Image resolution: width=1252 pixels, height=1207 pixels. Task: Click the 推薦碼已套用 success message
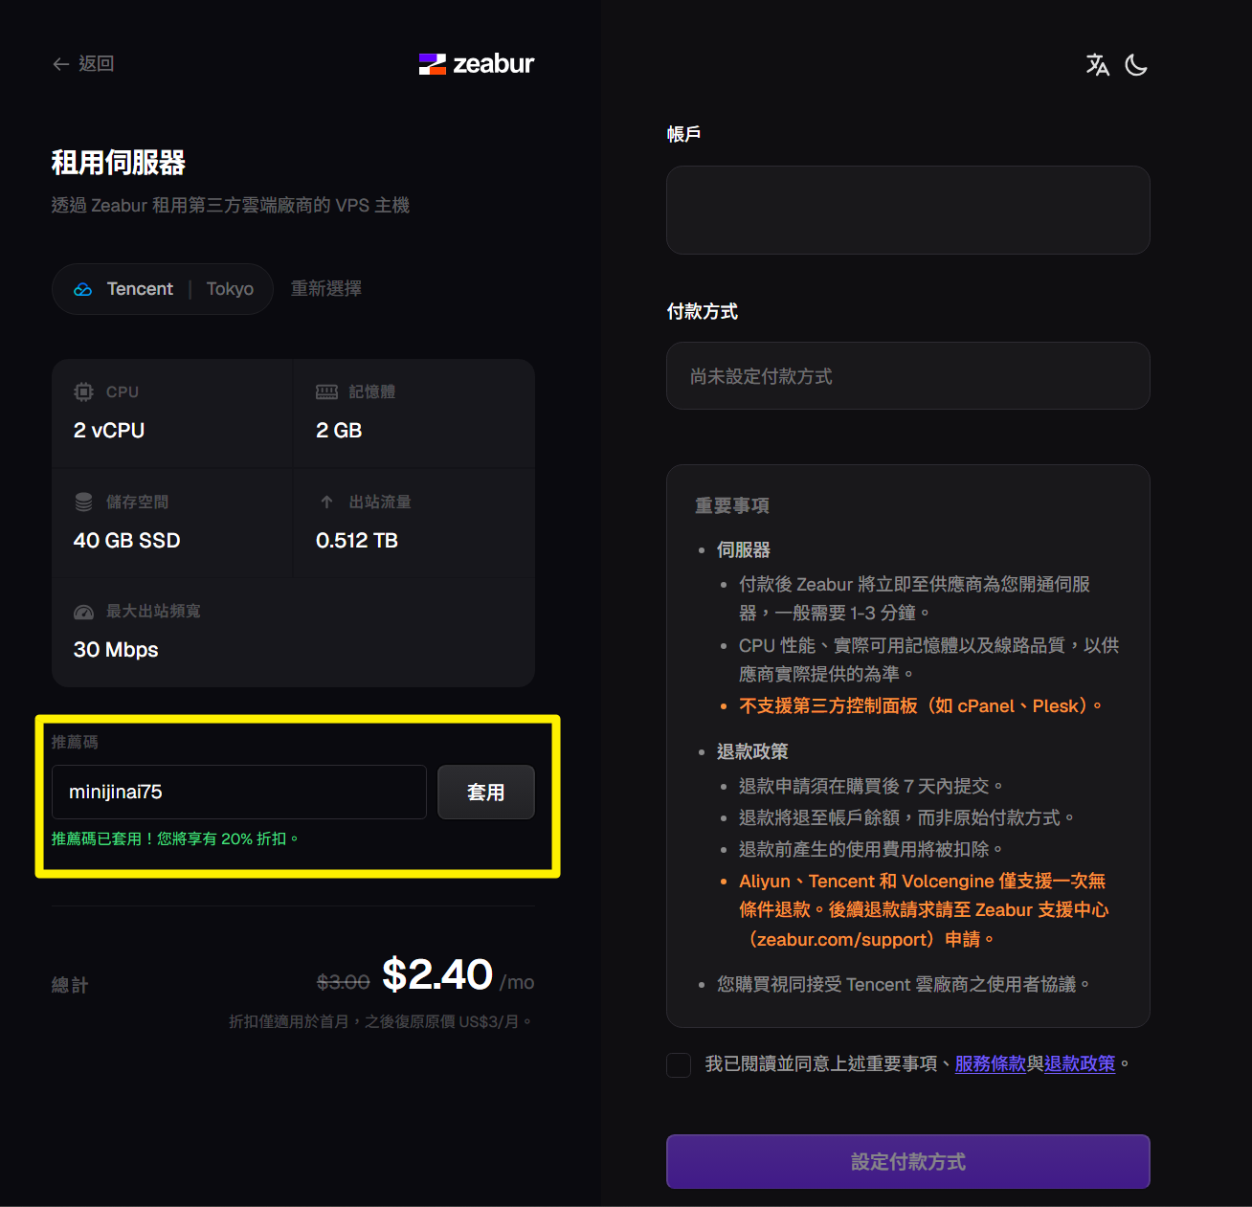point(175,838)
